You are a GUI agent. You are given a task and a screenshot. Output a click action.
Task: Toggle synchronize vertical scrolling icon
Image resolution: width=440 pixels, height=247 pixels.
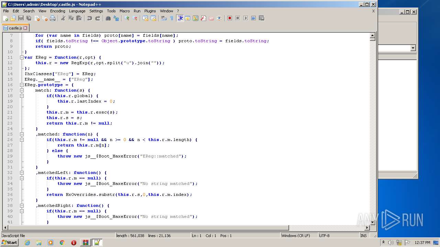(145, 18)
